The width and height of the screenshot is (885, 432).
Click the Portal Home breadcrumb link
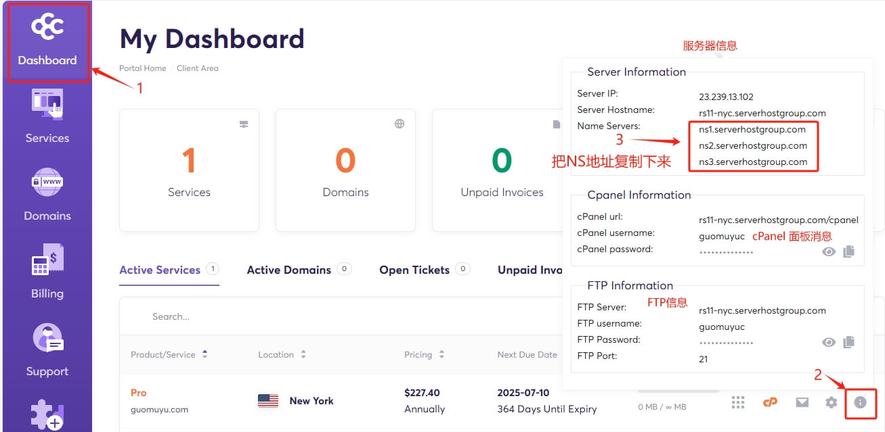(142, 68)
